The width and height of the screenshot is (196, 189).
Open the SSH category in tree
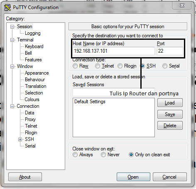click(29, 139)
